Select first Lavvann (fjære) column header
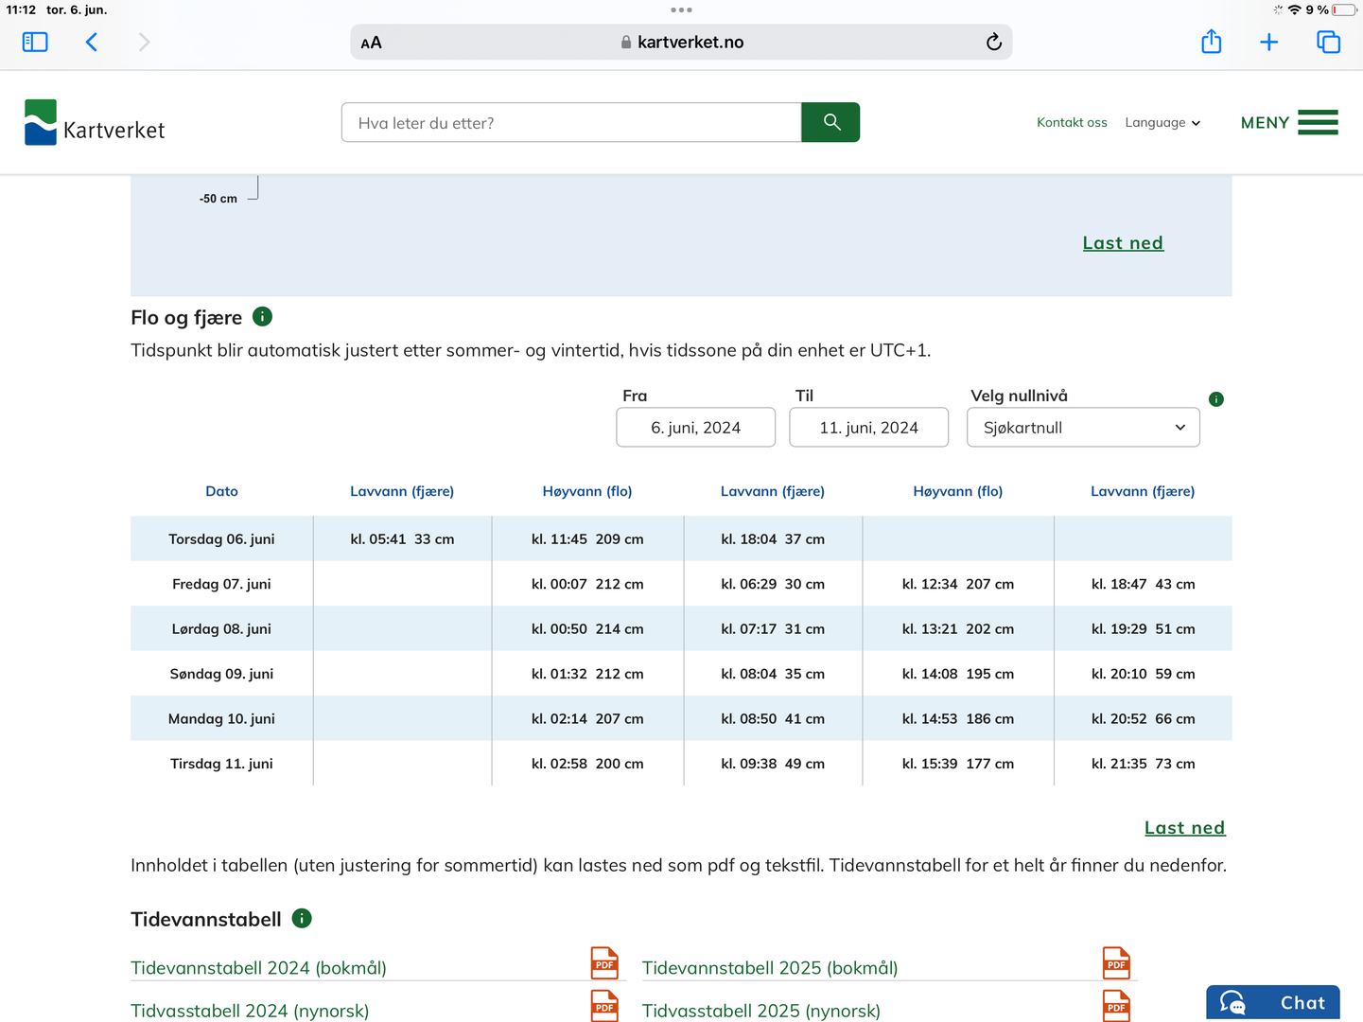This screenshot has height=1022, width=1363. (x=402, y=491)
